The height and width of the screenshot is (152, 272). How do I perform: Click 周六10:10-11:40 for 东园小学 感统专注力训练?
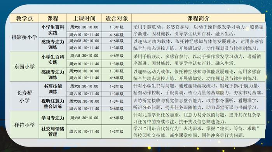(84, 78)
